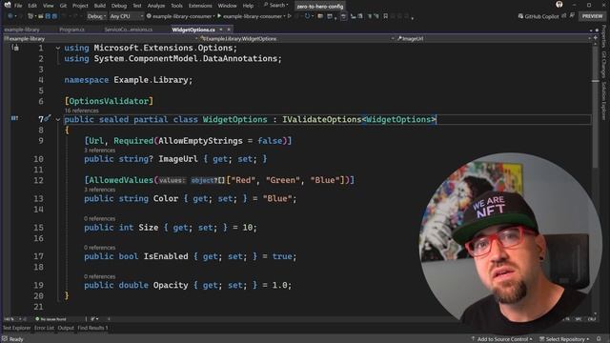610x343 pixels.
Task: Open the Test menu
Action: point(137,6)
